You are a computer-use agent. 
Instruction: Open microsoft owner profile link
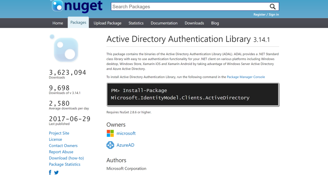[x=126, y=133]
